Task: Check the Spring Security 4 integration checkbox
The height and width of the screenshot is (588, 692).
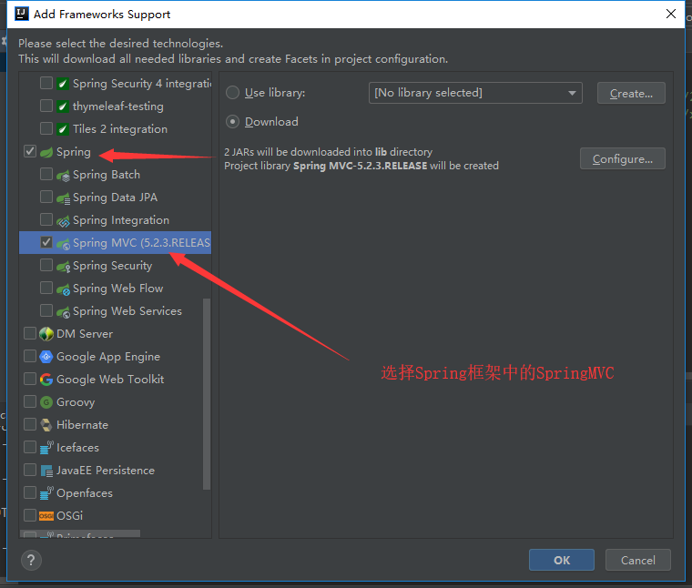Action: (46, 83)
